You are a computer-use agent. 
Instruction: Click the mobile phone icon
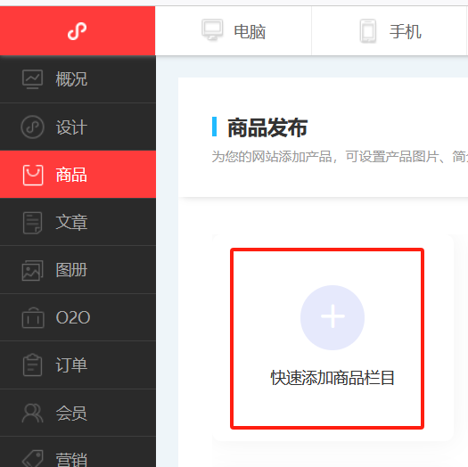[368, 30]
